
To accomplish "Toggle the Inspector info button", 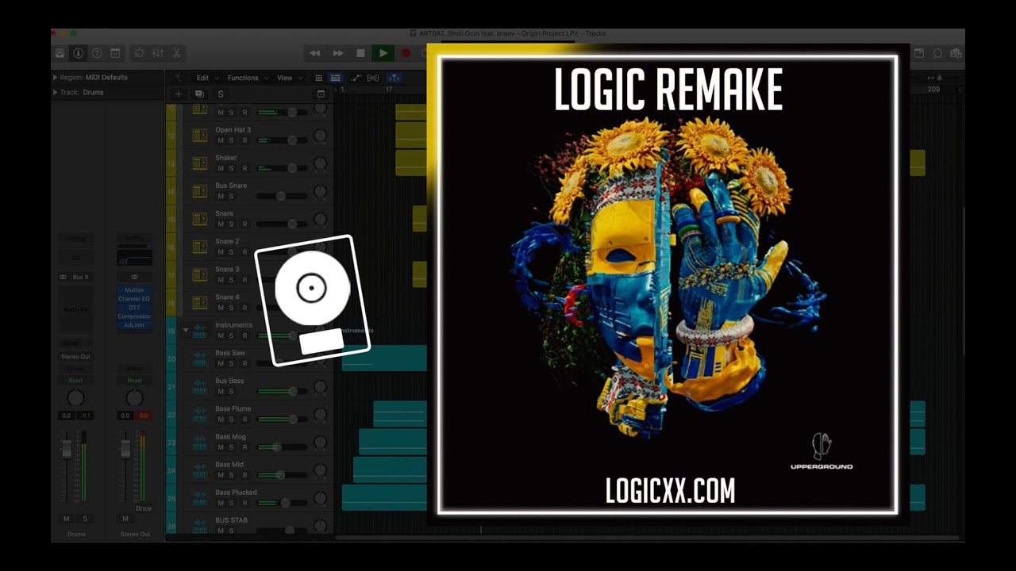I will click(x=78, y=53).
